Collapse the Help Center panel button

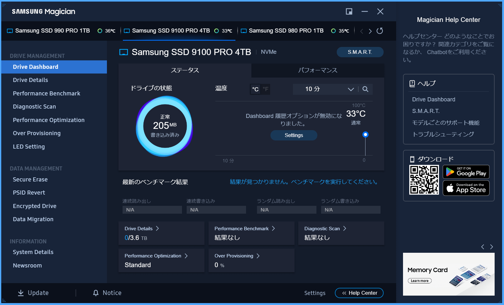click(x=359, y=293)
